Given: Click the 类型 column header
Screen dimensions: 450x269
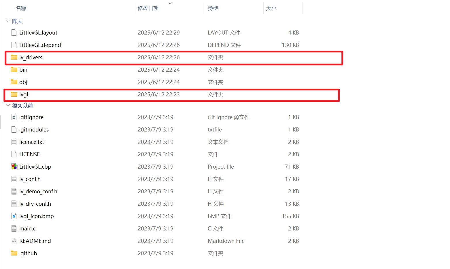Looking at the screenshot, I should point(213,8).
